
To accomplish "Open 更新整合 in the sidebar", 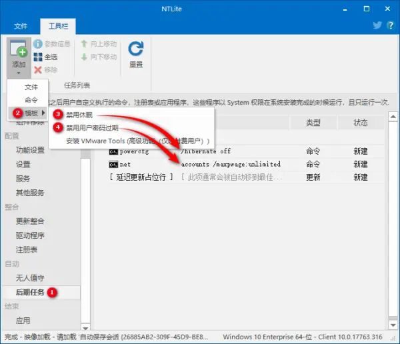I will coord(30,221).
